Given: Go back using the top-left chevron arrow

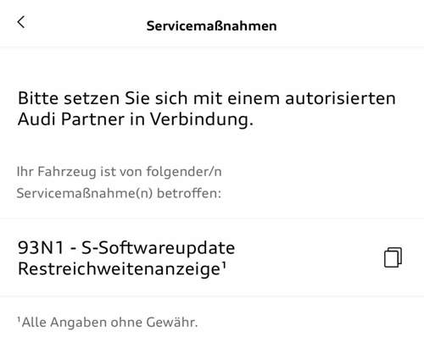Looking at the screenshot, I should 21,22.
